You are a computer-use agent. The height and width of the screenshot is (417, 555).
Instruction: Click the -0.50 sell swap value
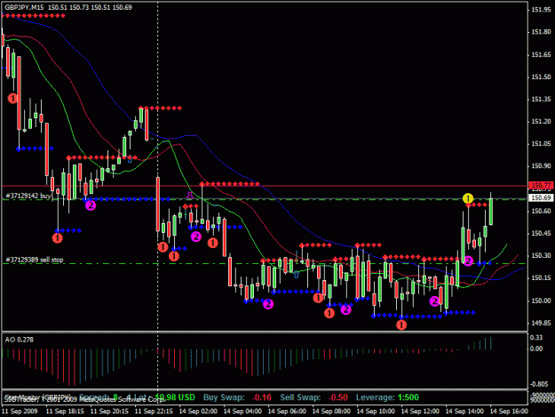pos(337,397)
